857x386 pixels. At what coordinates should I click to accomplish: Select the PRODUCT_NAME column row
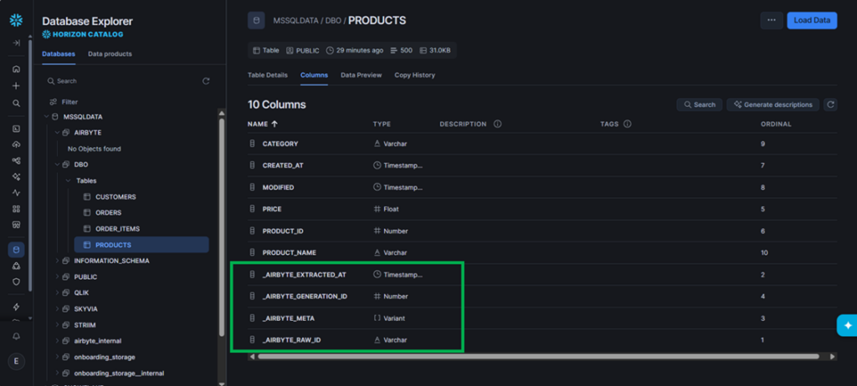(542, 253)
